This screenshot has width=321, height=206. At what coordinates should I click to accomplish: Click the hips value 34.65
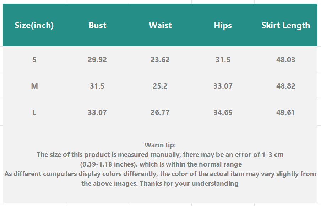(223, 112)
